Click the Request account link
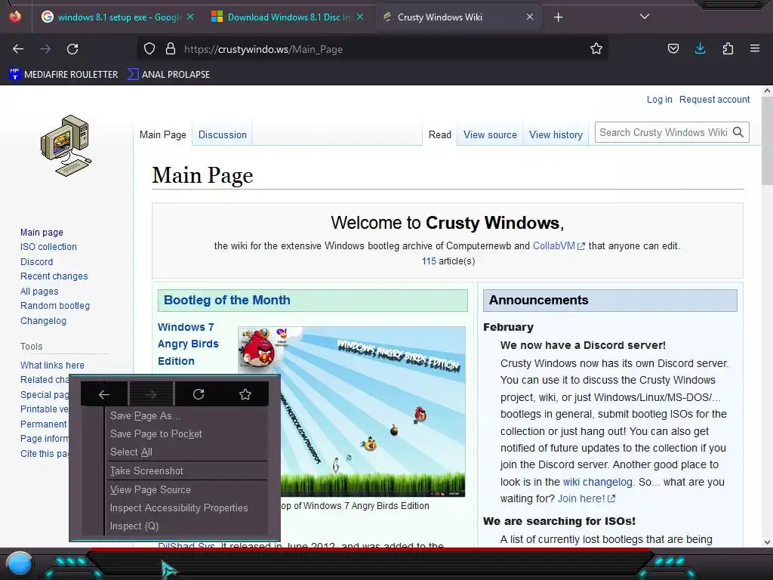The image size is (773, 580). [x=714, y=99]
